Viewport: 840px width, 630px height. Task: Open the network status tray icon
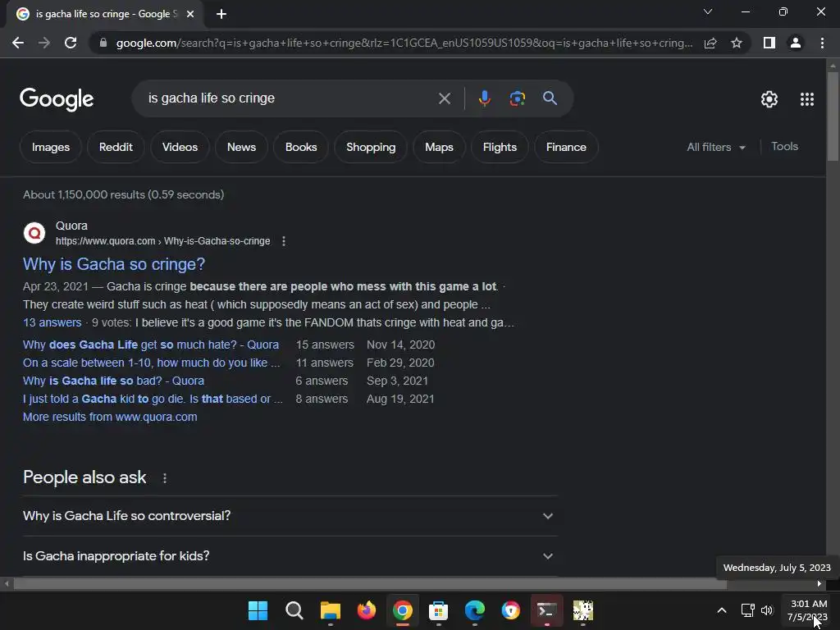coord(748,610)
